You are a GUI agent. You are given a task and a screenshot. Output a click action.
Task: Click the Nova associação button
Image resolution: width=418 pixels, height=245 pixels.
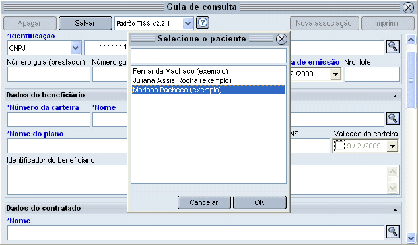point(324,24)
